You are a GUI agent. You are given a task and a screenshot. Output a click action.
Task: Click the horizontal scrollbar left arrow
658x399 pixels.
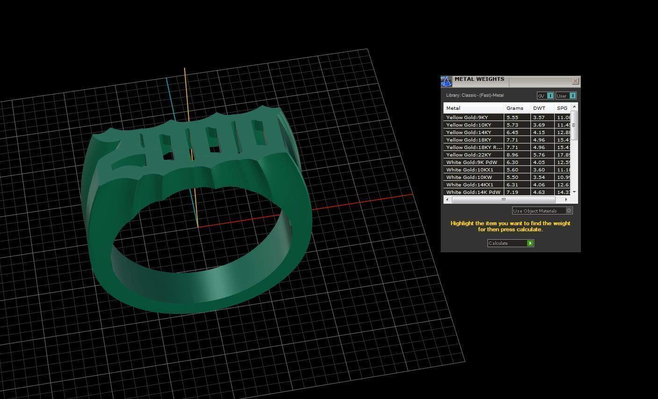coord(447,199)
